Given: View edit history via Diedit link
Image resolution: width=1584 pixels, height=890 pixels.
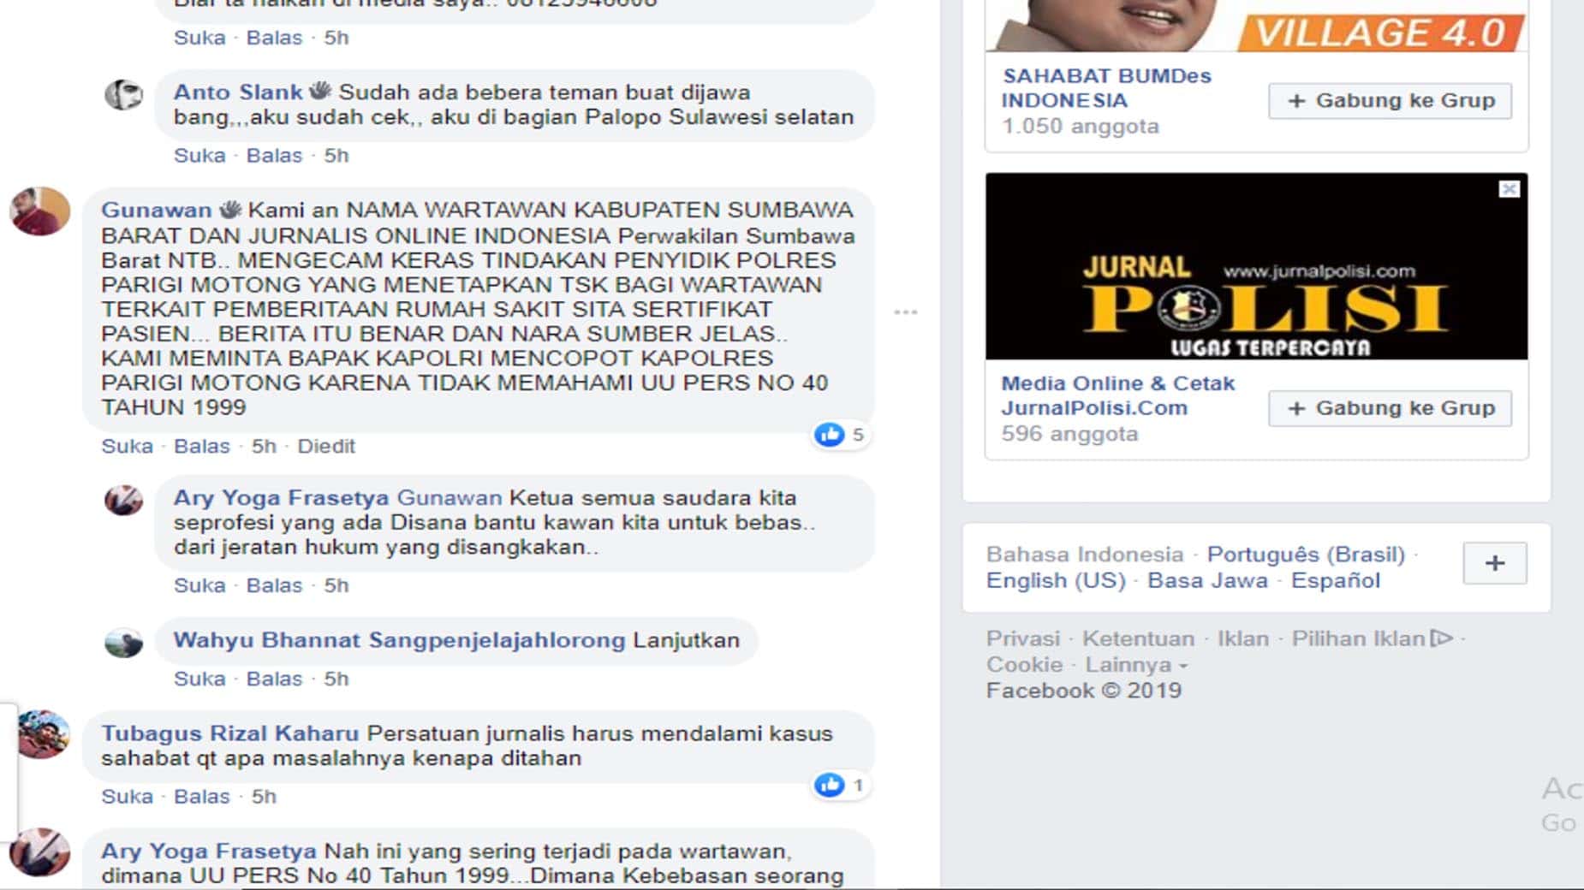Looking at the screenshot, I should [x=325, y=447].
